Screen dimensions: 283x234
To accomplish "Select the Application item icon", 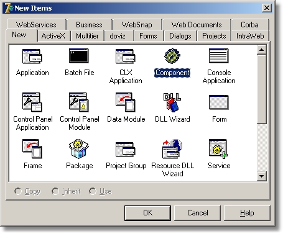I will pos(32,56).
